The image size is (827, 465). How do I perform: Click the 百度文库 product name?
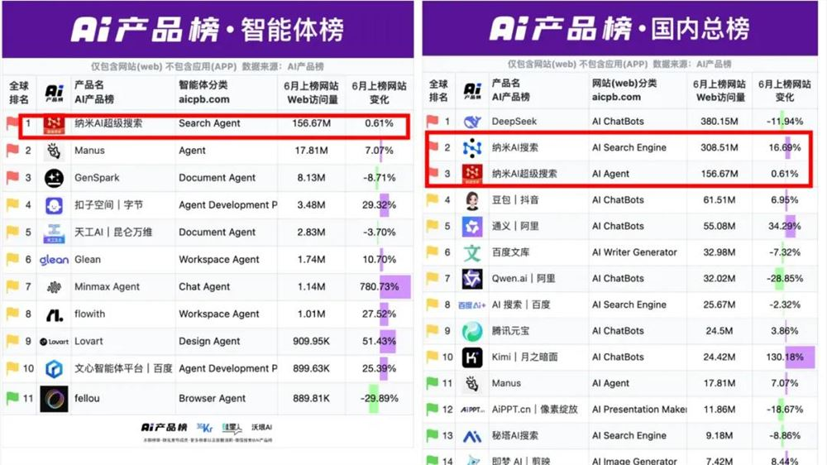[510, 253]
